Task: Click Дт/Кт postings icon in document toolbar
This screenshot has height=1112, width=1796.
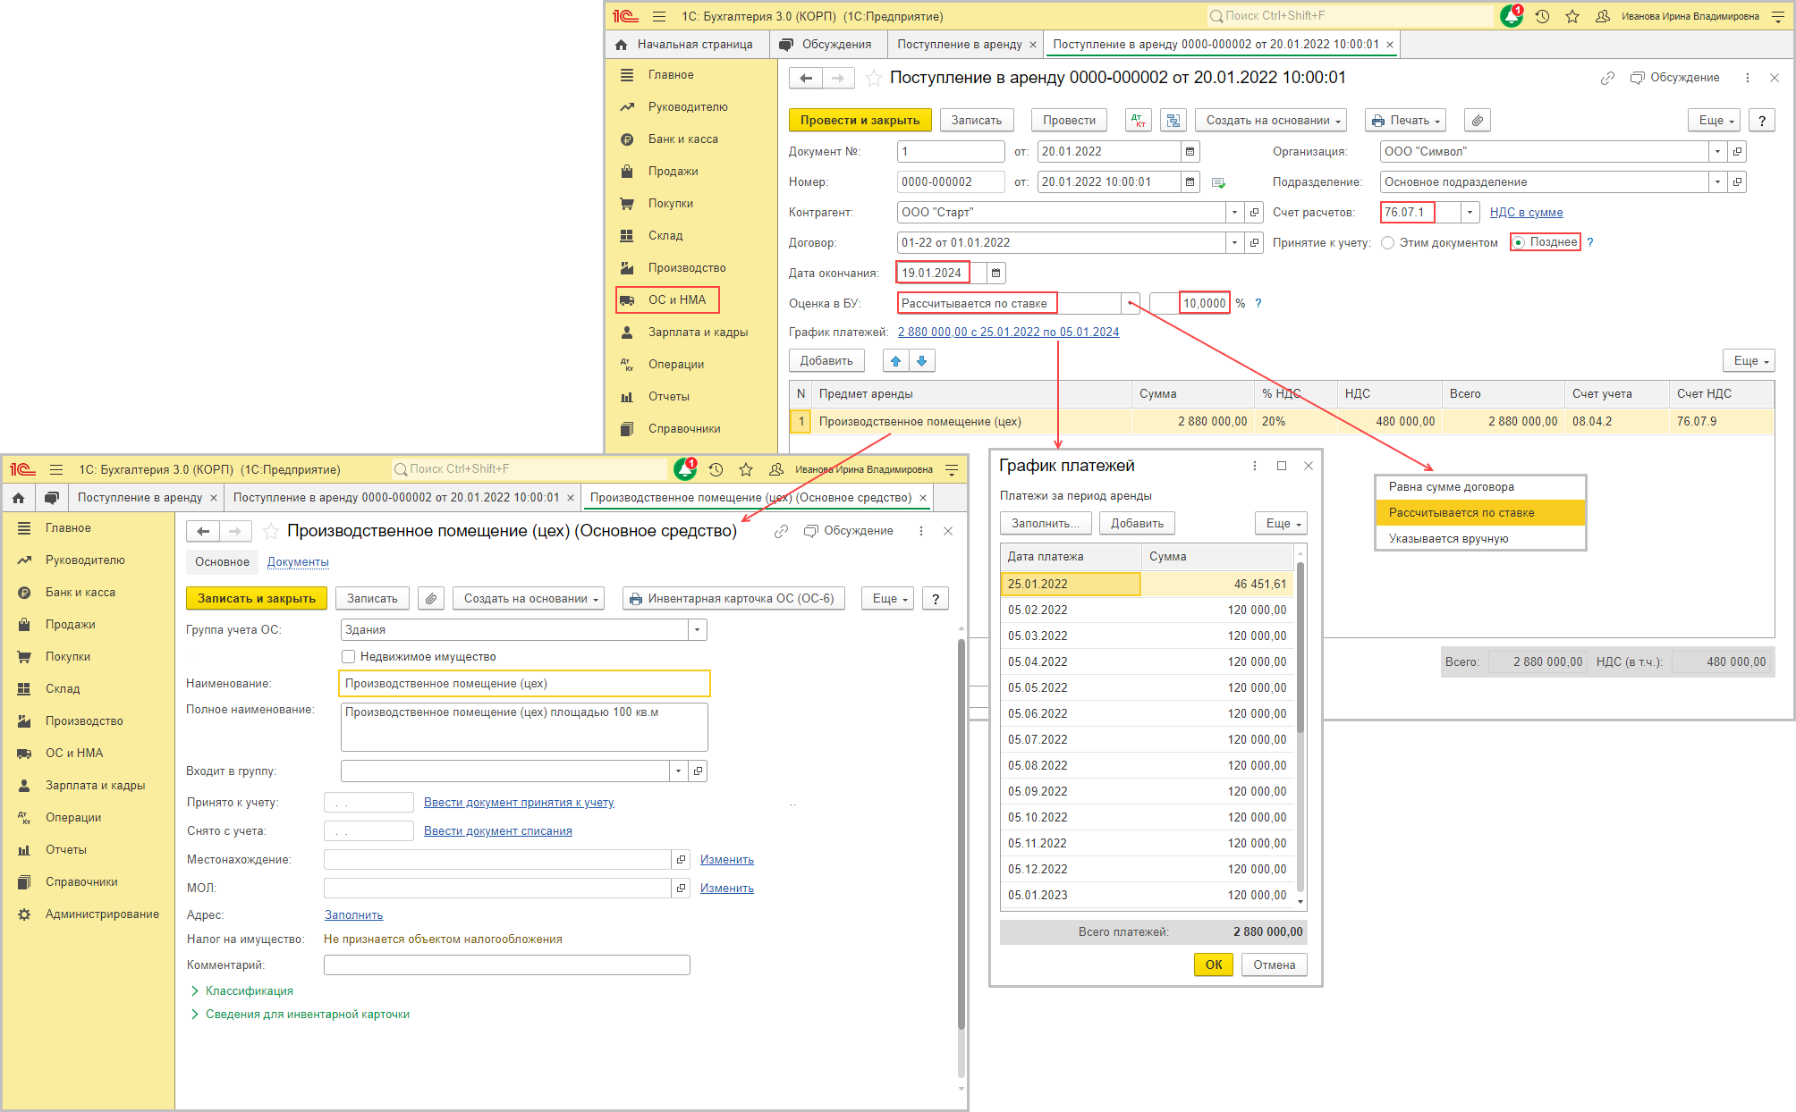Action: coord(1139,121)
